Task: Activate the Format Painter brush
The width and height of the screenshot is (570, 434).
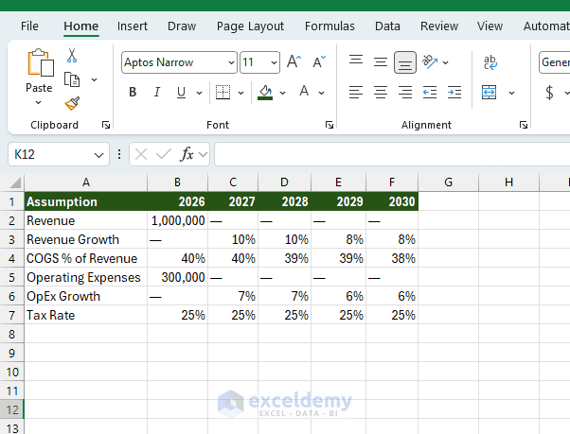Action: [72, 103]
